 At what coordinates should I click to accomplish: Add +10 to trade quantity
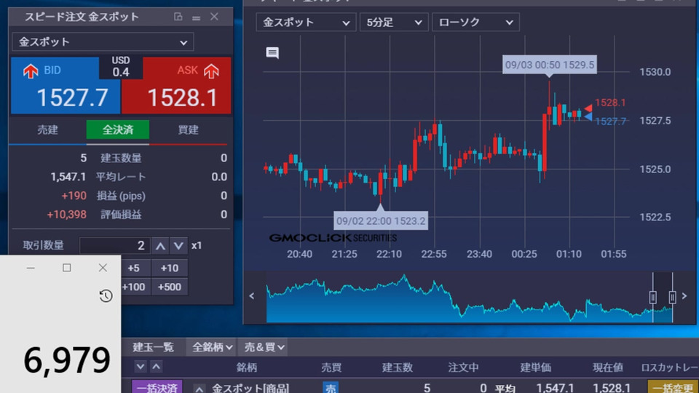click(170, 268)
